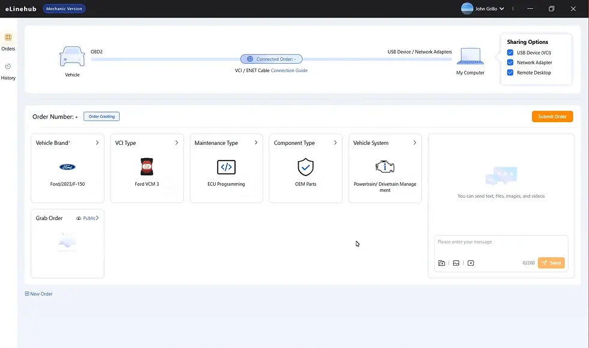Open the Grab Order Public chevron
The width and height of the screenshot is (589, 348).
[97, 218]
